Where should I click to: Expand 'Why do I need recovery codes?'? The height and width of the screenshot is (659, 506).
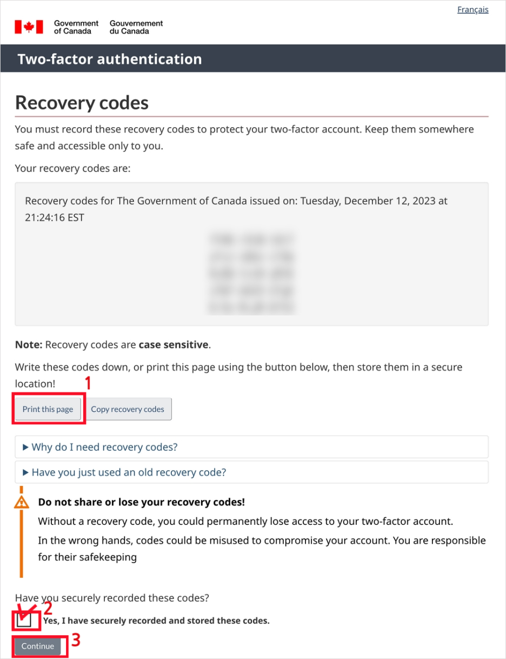pos(104,447)
